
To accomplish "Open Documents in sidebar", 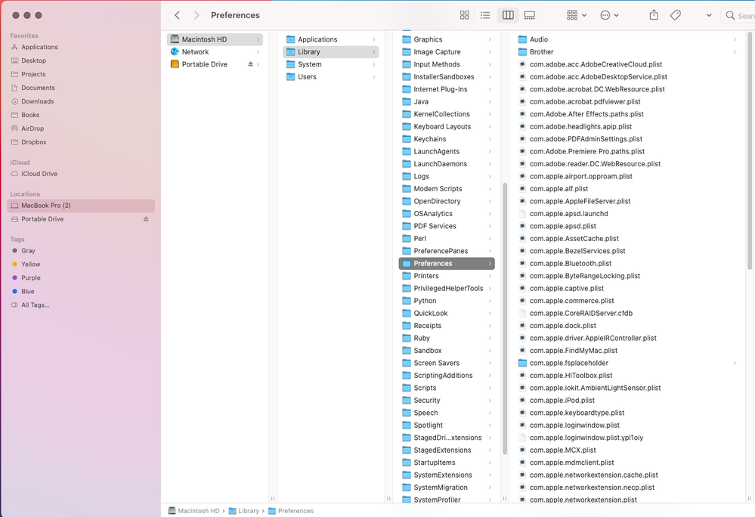I will point(38,88).
